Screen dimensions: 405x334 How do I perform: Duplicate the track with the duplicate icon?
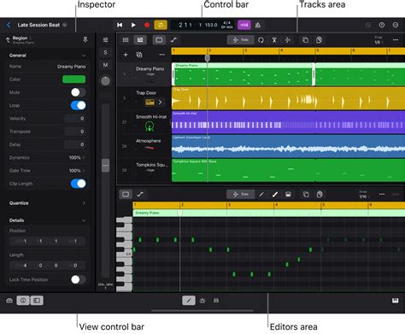point(139,55)
